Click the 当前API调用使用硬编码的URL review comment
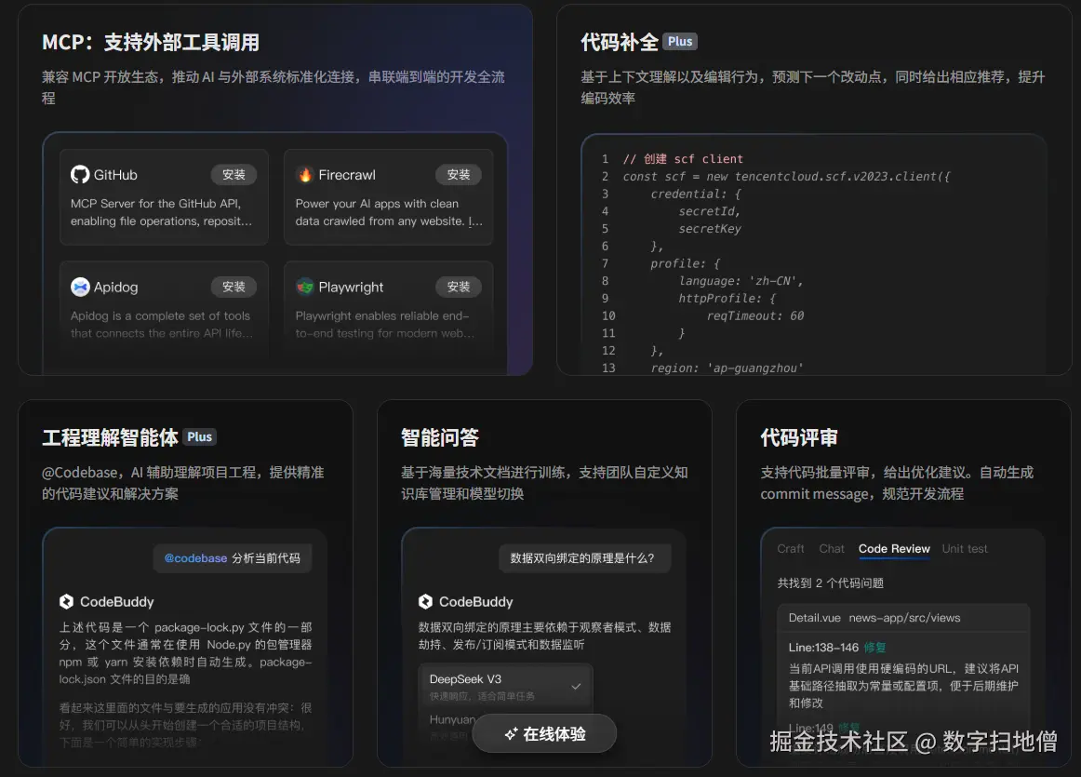This screenshot has height=777, width=1081. (x=903, y=686)
